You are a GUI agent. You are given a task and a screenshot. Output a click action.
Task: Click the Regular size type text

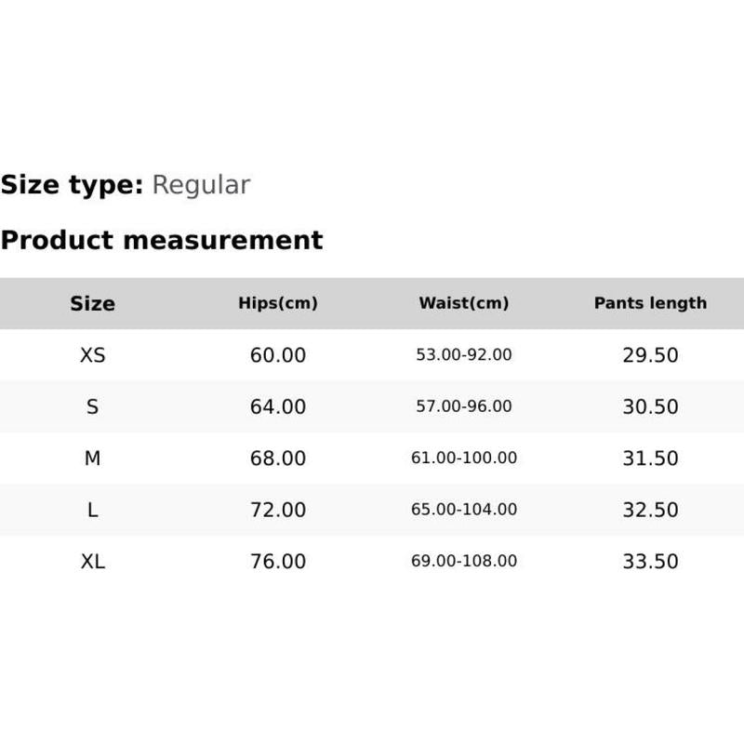pyautogui.click(x=201, y=185)
